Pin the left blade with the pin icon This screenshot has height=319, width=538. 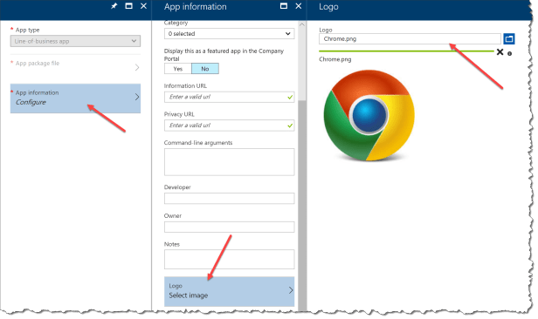(114, 6)
